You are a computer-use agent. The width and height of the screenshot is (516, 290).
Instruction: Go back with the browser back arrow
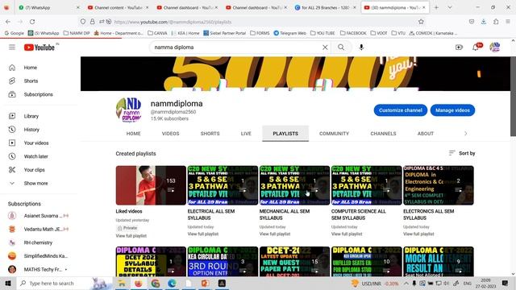click(8, 22)
